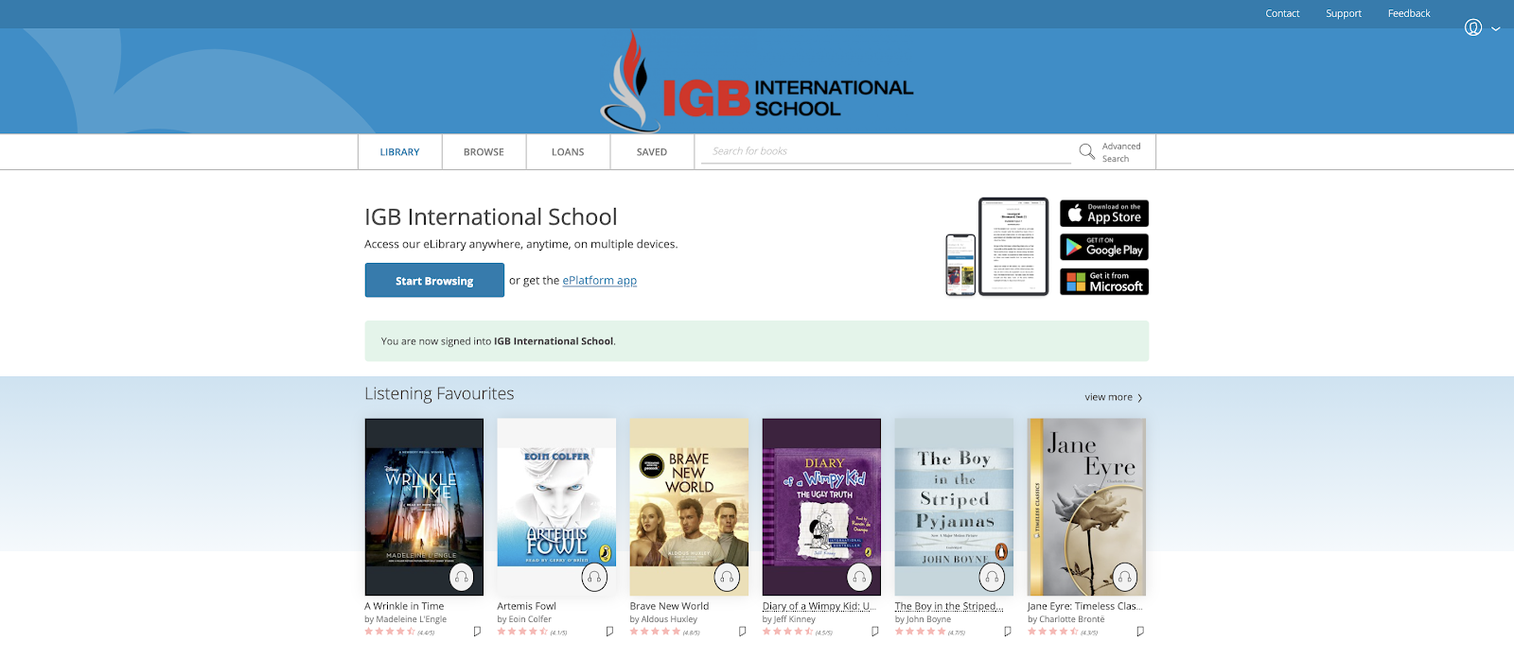The height and width of the screenshot is (659, 1514).
Task: Click the Artemis Fowl title
Action: point(526,606)
